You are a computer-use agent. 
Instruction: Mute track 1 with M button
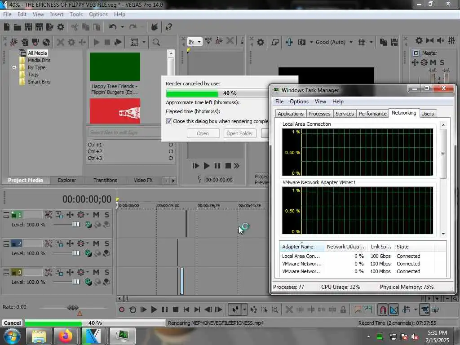tap(96, 215)
